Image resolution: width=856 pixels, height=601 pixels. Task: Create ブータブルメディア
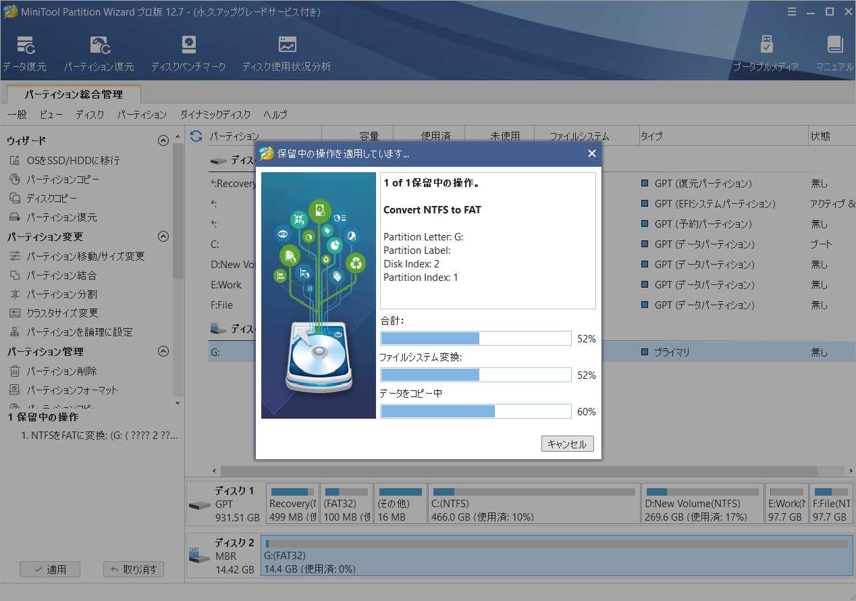tap(766, 53)
